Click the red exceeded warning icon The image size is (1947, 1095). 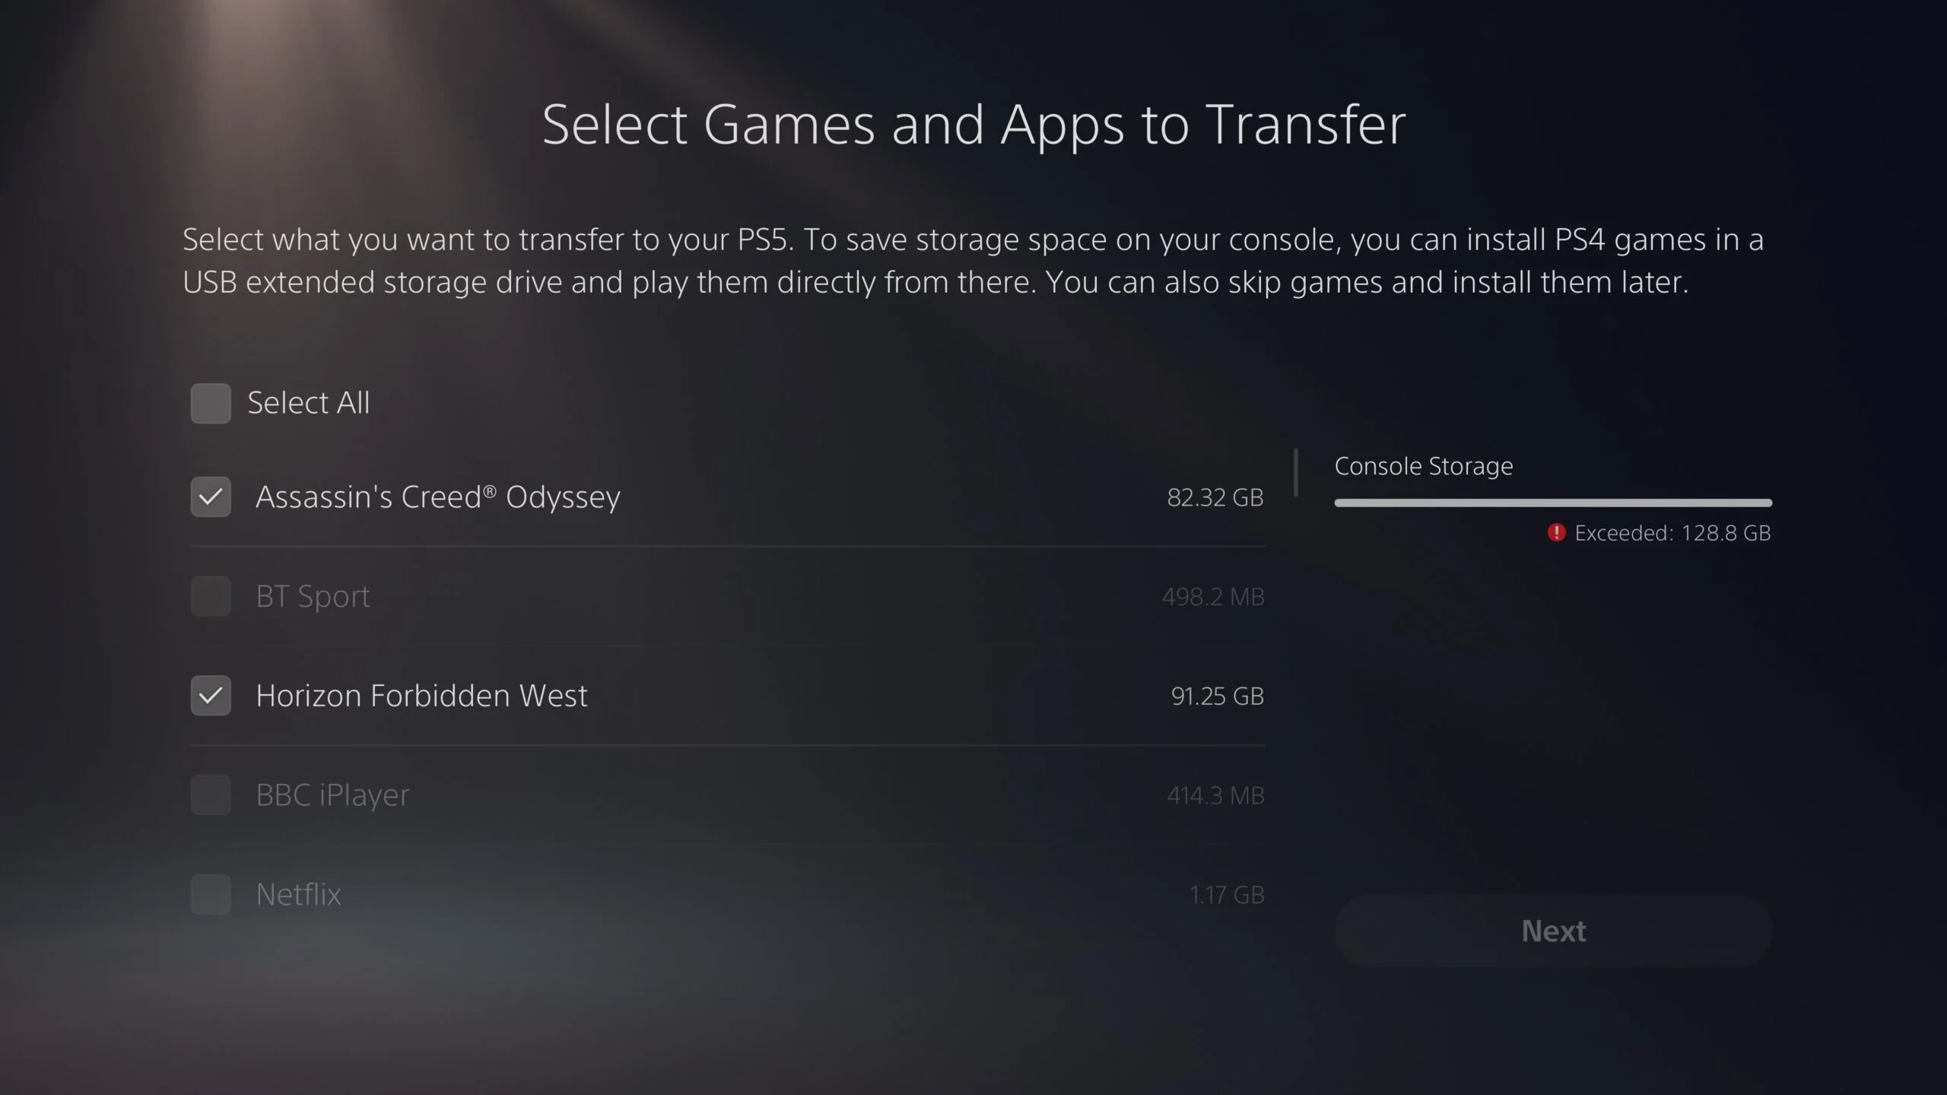(1556, 532)
